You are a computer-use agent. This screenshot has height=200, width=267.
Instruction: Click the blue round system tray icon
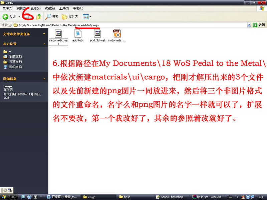pos(248,197)
